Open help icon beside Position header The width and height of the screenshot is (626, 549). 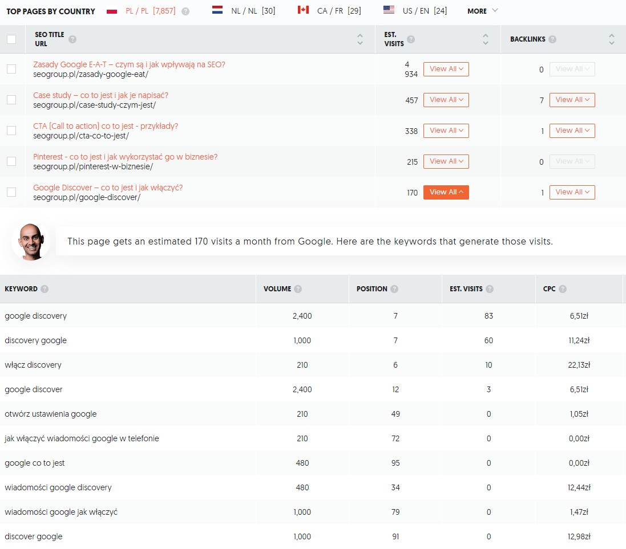394,289
